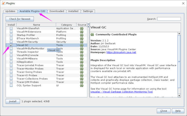Click the source icon in the Tracer-Swing Probes row

[x=82, y=72]
